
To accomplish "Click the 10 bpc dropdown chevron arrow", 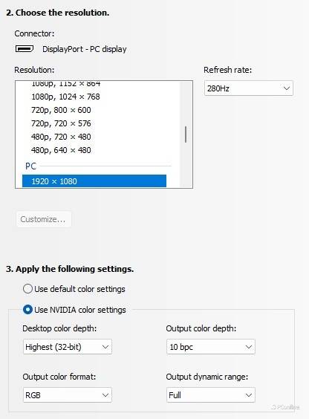I will coord(248,347).
